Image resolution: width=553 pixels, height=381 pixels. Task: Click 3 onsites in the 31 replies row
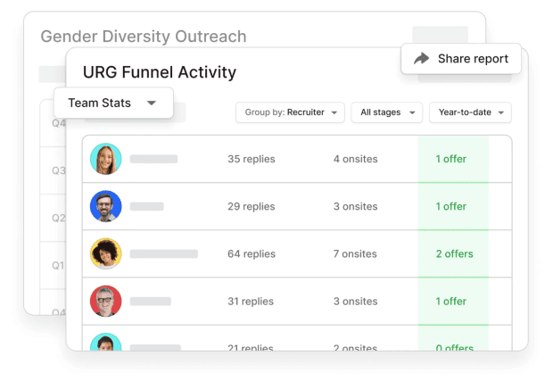(x=356, y=302)
